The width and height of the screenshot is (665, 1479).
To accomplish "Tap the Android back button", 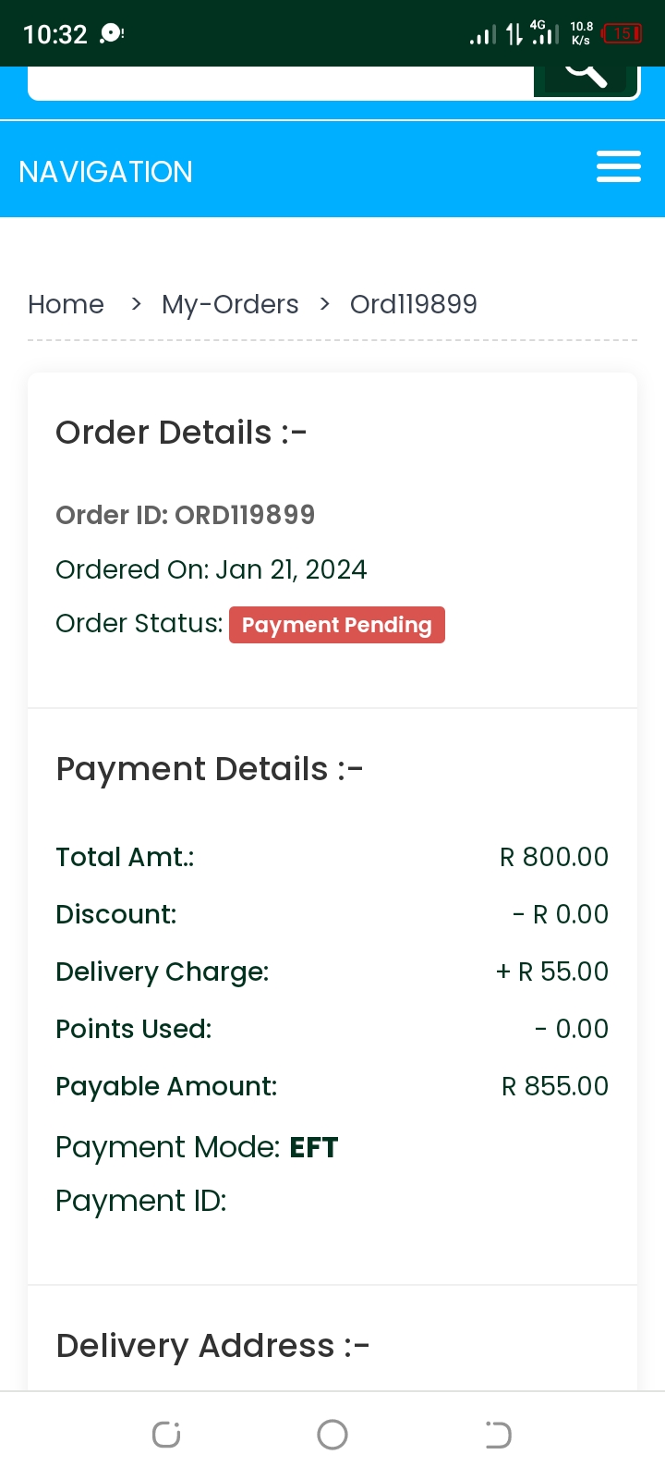I will click(498, 1435).
